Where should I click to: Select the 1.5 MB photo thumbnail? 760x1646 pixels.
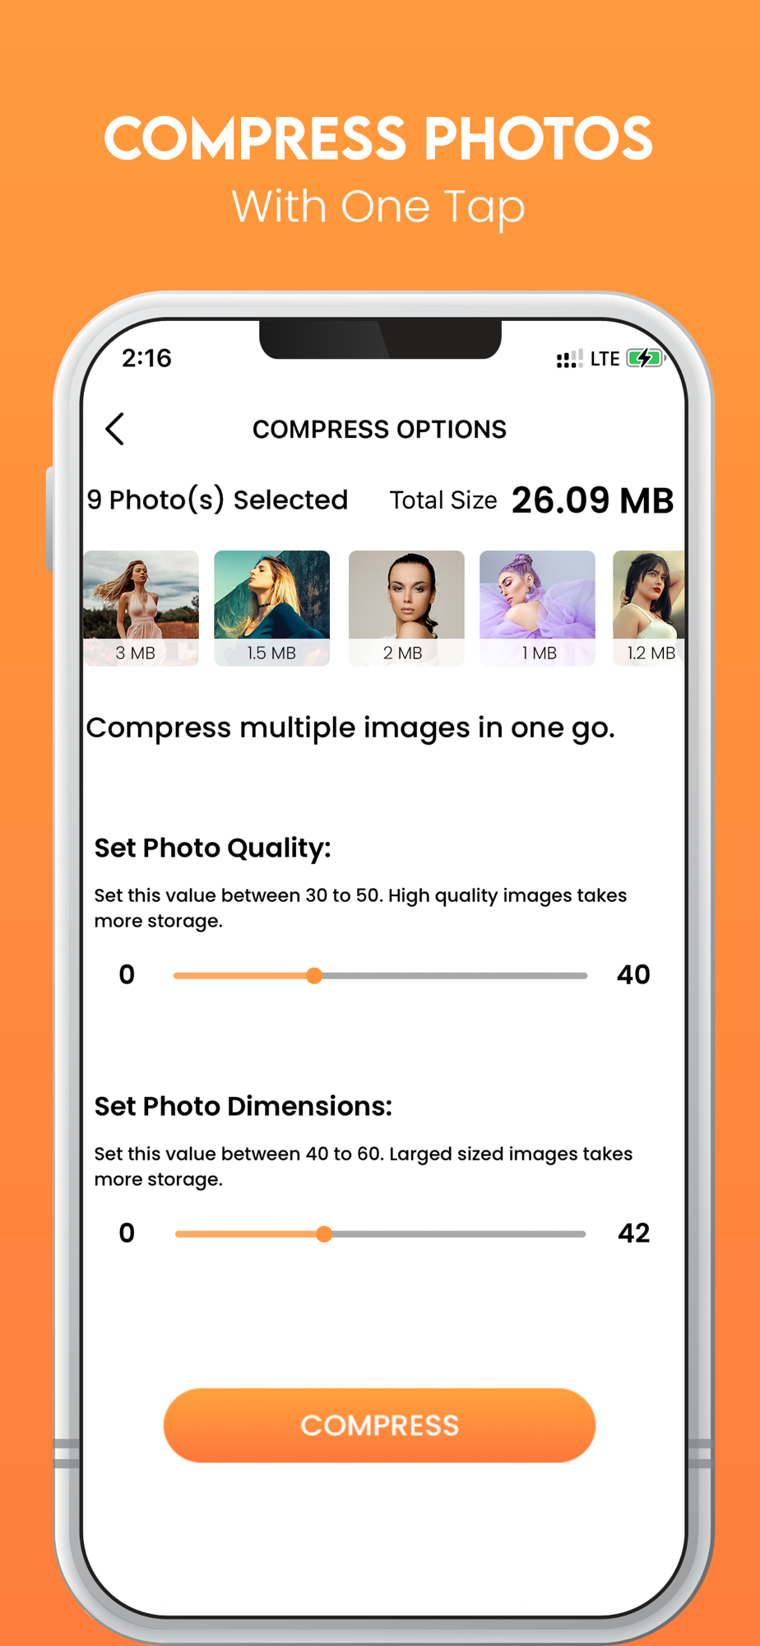pos(271,608)
